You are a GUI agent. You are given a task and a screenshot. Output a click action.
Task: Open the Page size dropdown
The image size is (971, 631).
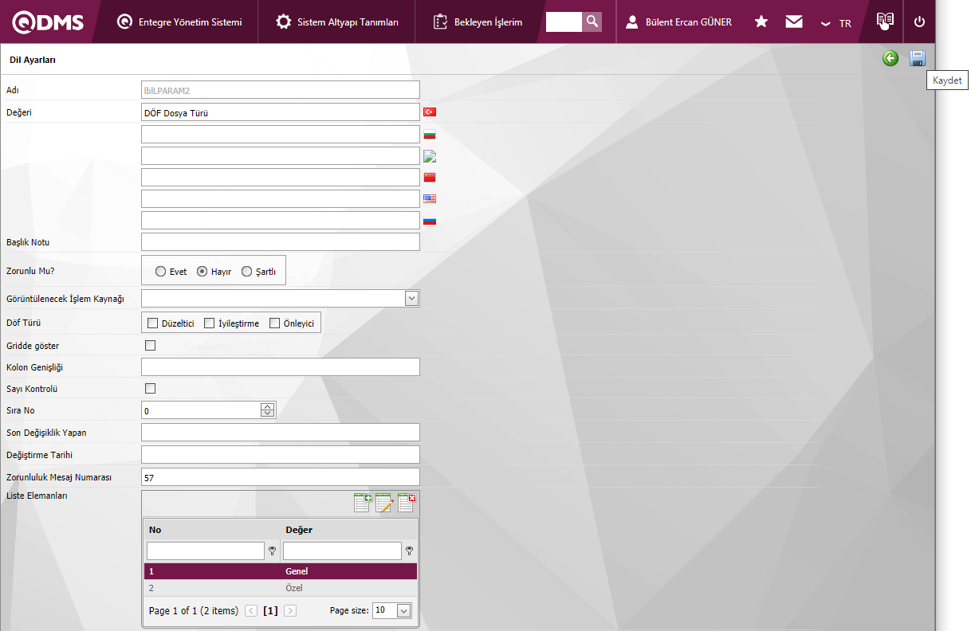point(403,611)
